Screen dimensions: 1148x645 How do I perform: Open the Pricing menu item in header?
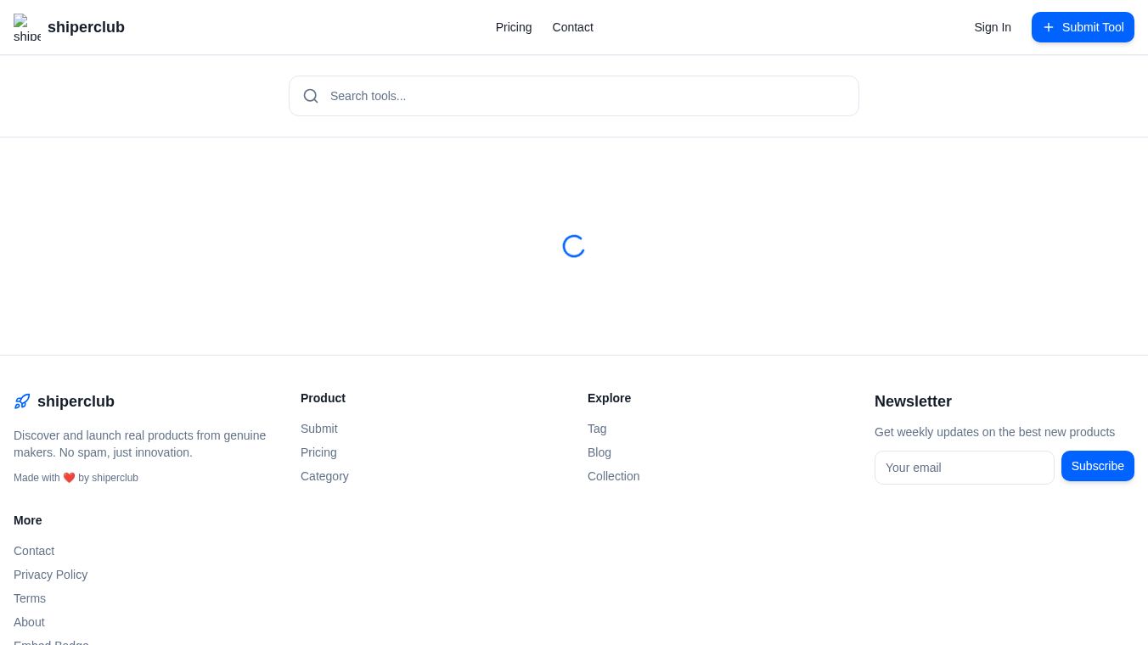(x=514, y=27)
